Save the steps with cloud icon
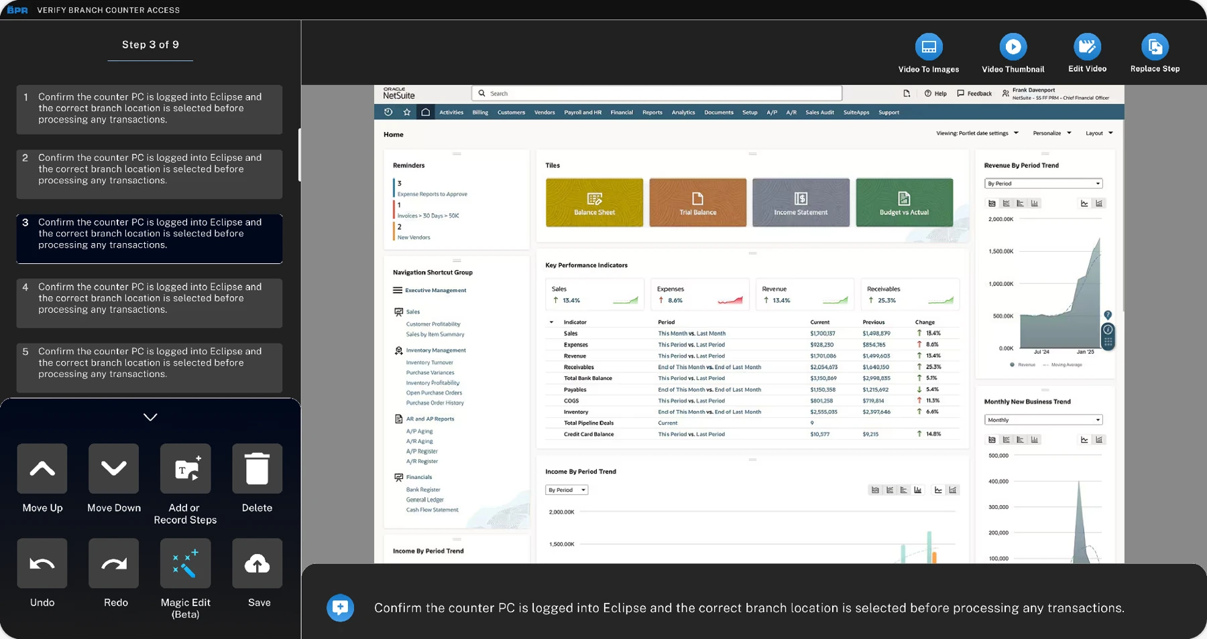The height and width of the screenshot is (639, 1207). click(x=257, y=563)
